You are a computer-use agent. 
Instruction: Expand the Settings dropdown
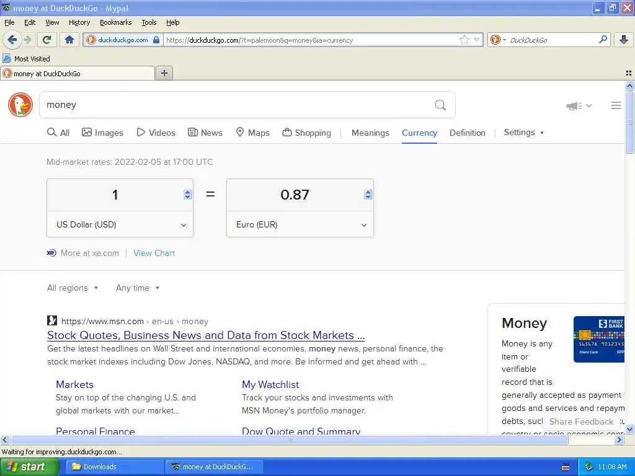tap(523, 133)
